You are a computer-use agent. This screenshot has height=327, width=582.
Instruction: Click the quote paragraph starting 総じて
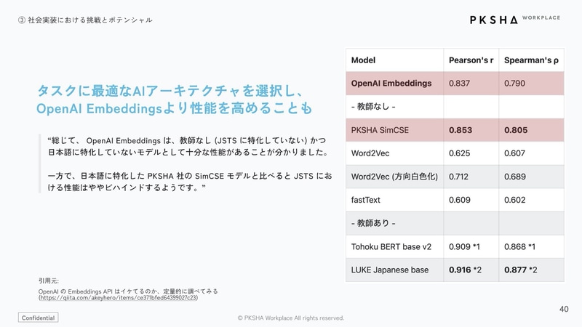click(188, 147)
